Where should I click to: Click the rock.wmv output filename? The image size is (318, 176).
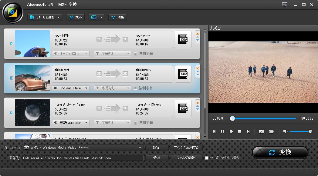[143, 35]
